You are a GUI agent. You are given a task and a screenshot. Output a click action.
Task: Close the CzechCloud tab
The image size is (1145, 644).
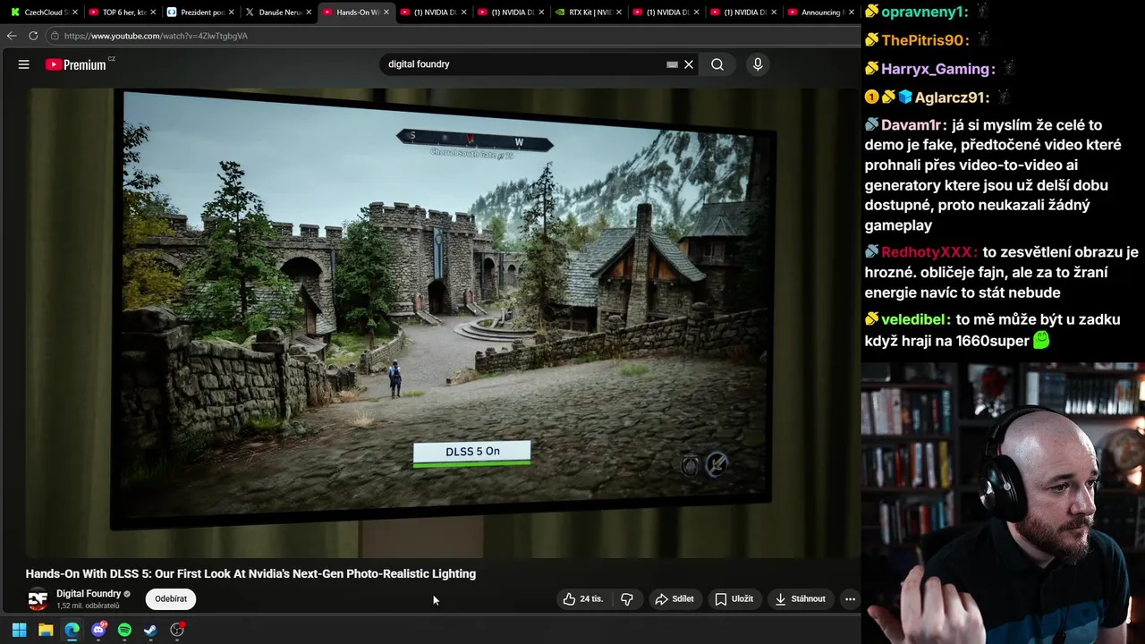pos(75,13)
